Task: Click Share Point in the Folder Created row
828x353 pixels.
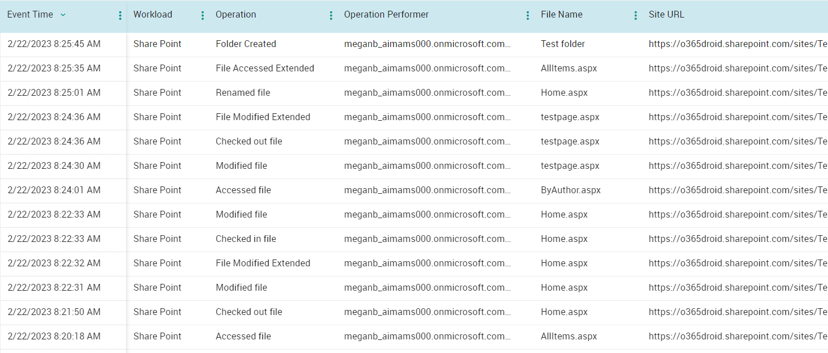Action: click(x=157, y=44)
